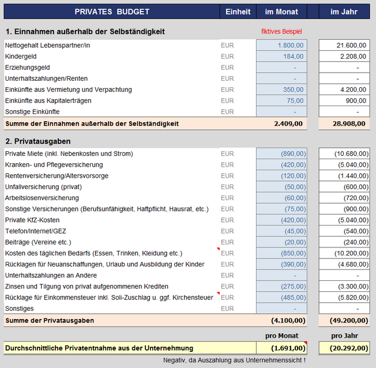The image size is (376, 368).
Task: Select the im Monat column header
Action: click(281, 12)
